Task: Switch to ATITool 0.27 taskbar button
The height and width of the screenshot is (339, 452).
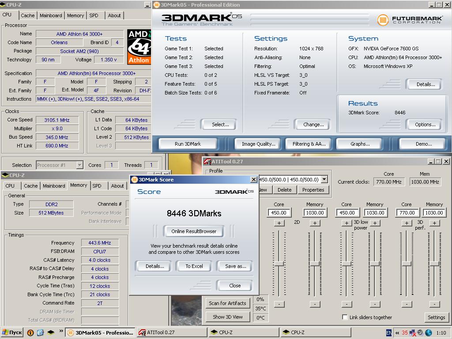Action: 172,332
